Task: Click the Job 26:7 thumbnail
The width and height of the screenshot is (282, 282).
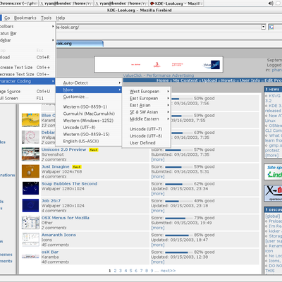Action: [x=30, y=205]
